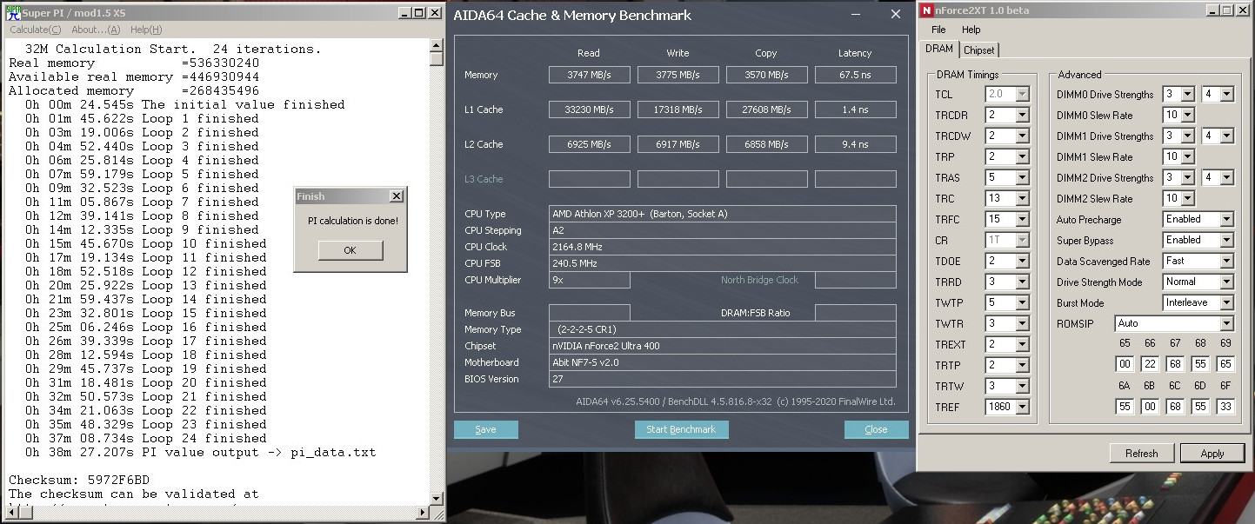Open the Drive Strength Mode dropdown

[1226, 282]
